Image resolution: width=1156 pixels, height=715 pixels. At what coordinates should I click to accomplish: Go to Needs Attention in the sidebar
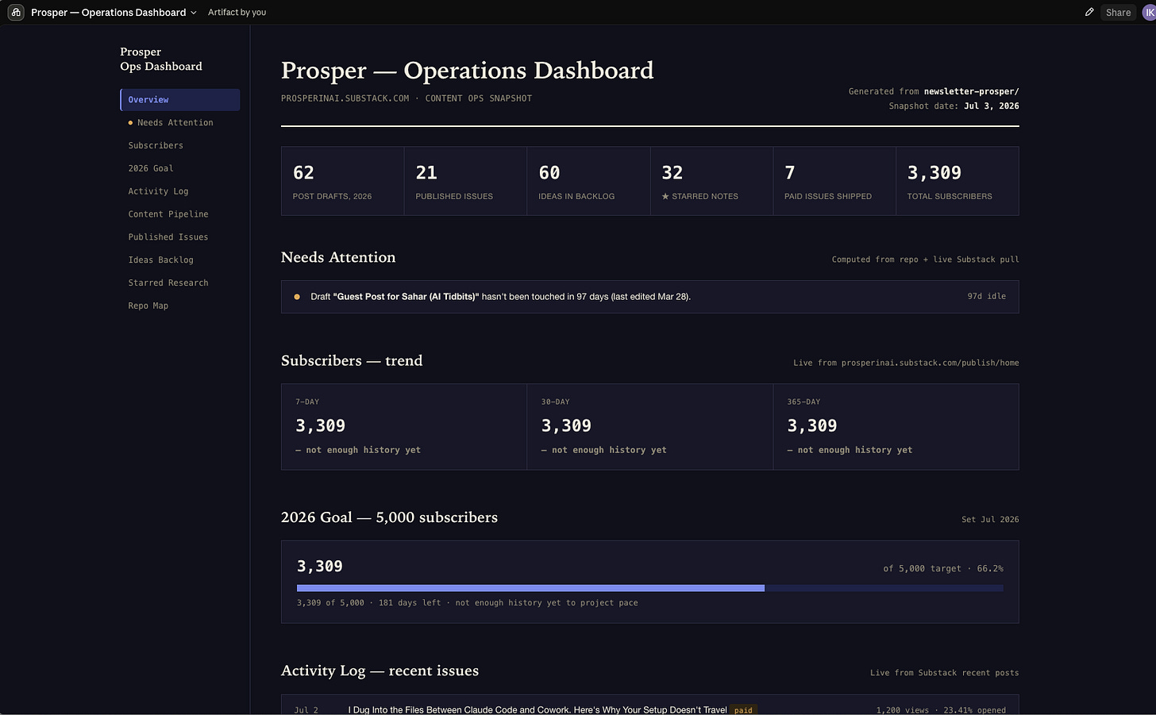pos(175,123)
